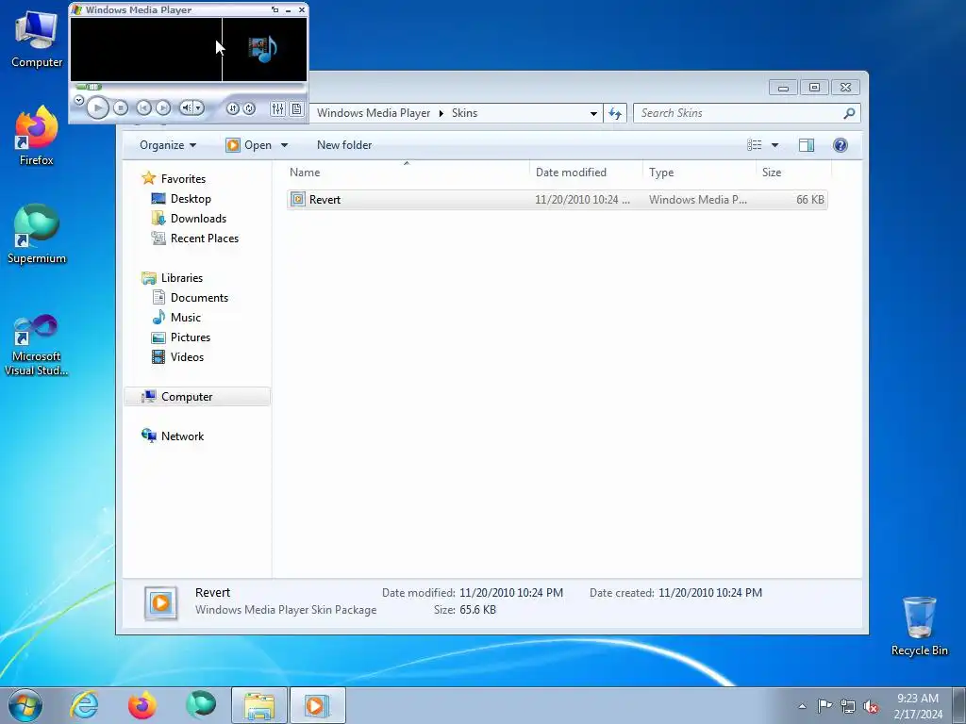
Task: Click the Revert preview icon in details pane
Action: pyautogui.click(x=160, y=602)
